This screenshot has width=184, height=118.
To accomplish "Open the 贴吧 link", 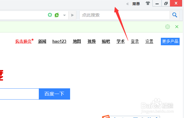I will click(x=106, y=41).
